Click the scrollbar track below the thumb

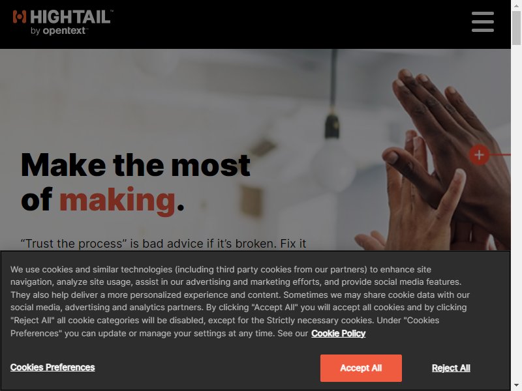click(x=516, y=213)
